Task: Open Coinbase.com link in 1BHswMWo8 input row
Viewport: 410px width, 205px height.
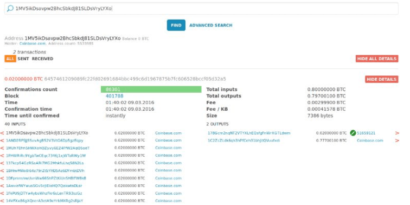Action: point(168,170)
